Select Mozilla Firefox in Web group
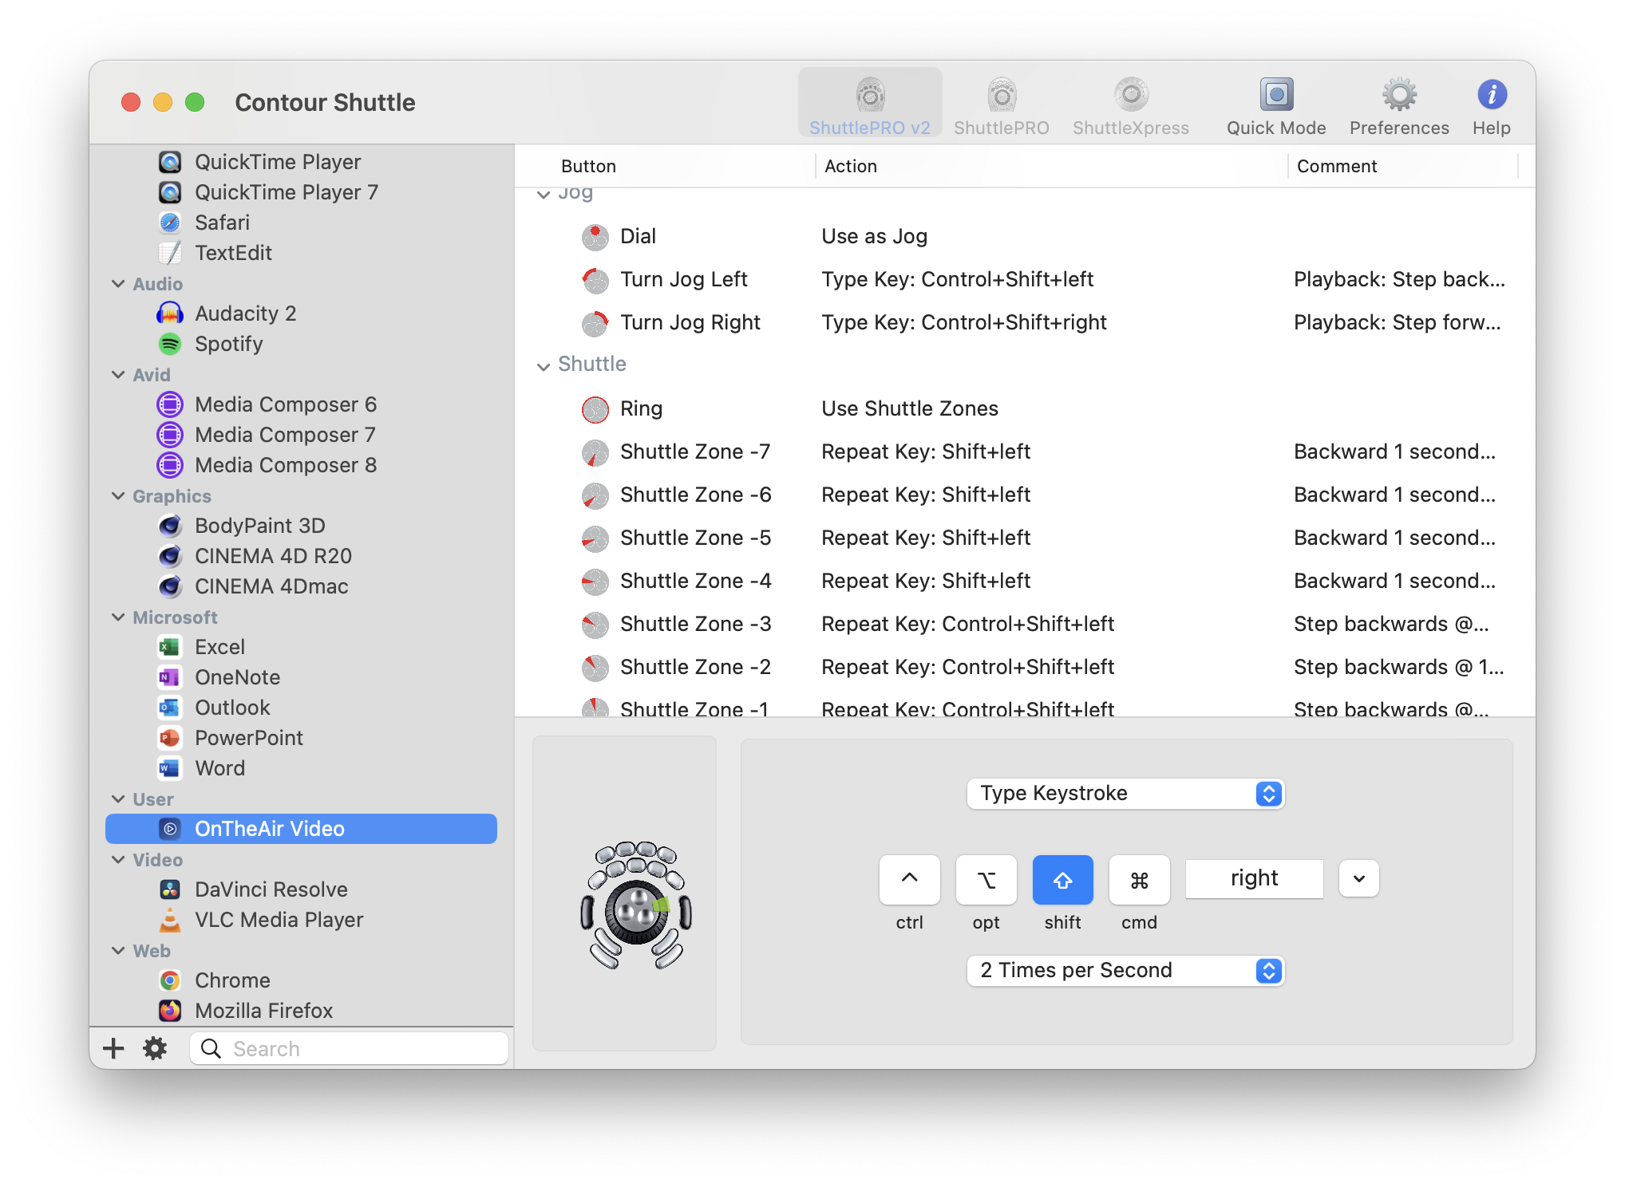Viewport: 1625px width, 1187px height. [301, 1011]
